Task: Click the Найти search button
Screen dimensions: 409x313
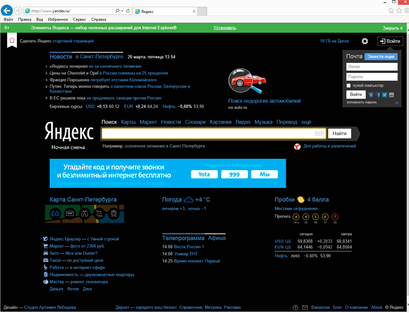Action: pyautogui.click(x=339, y=133)
